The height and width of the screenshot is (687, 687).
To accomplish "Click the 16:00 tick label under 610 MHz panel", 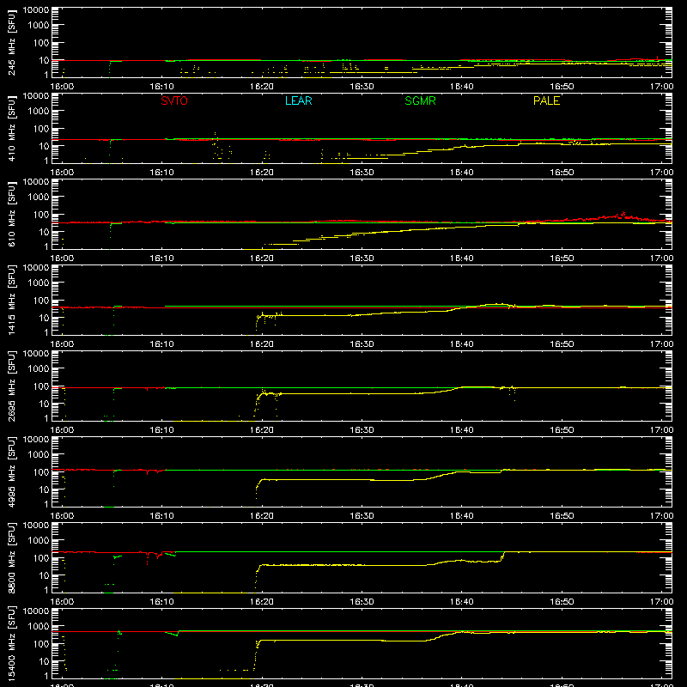I will point(62,258).
